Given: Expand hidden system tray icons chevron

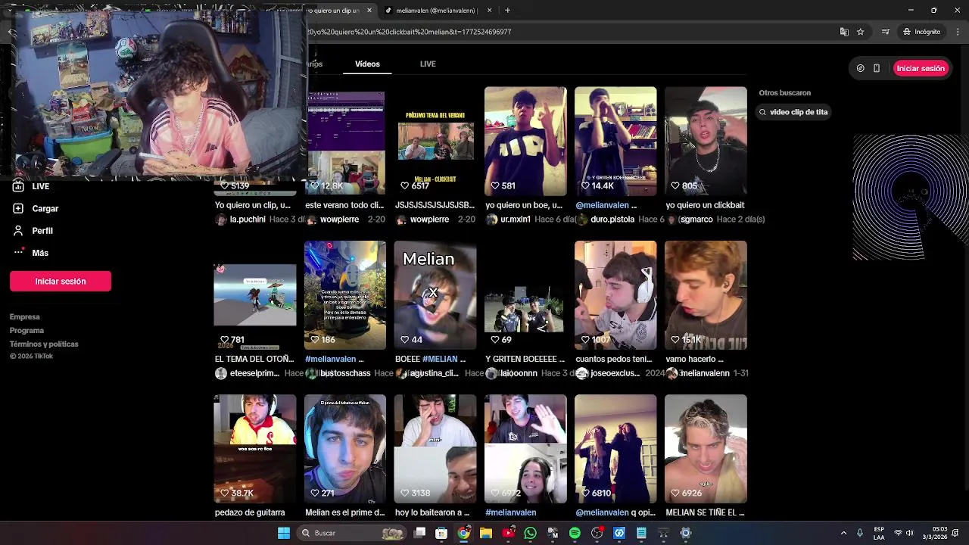Looking at the screenshot, I should [x=843, y=533].
